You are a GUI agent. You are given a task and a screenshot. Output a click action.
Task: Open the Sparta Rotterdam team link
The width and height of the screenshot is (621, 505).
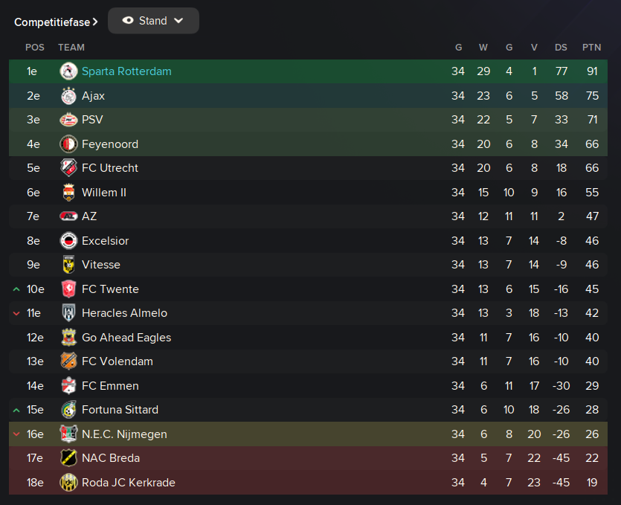pyautogui.click(x=126, y=71)
